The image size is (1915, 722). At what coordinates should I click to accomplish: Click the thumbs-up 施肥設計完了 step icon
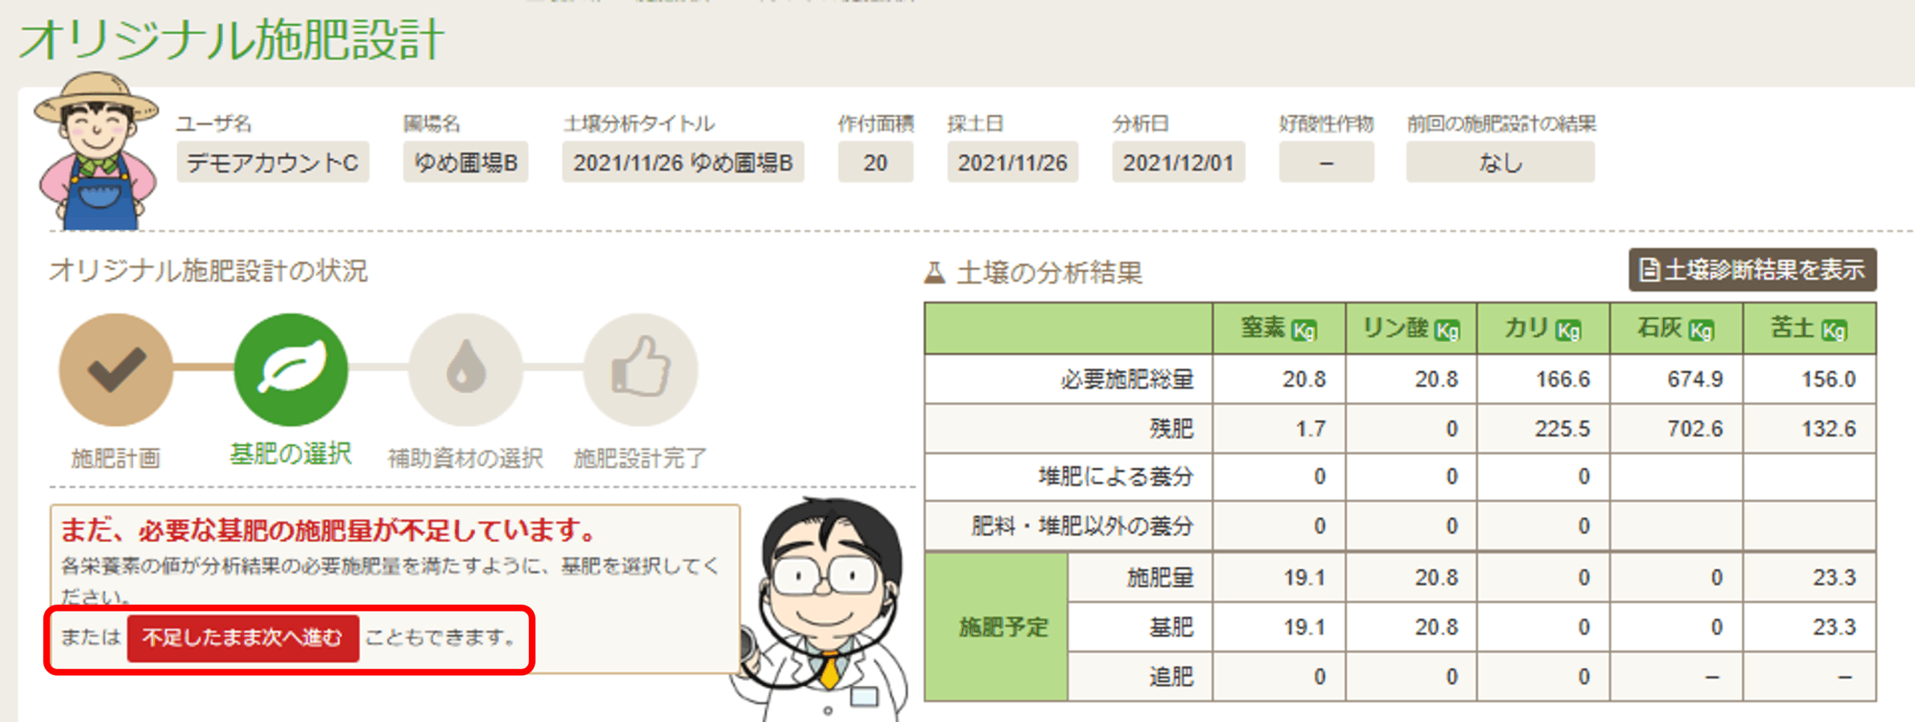[640, 370]
